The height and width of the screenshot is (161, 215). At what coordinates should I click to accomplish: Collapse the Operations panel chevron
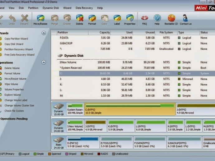click(44, 62)
